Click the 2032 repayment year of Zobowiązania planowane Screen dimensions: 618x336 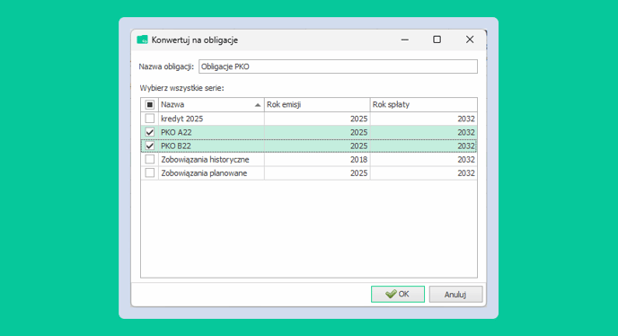[x=424, y=173]
